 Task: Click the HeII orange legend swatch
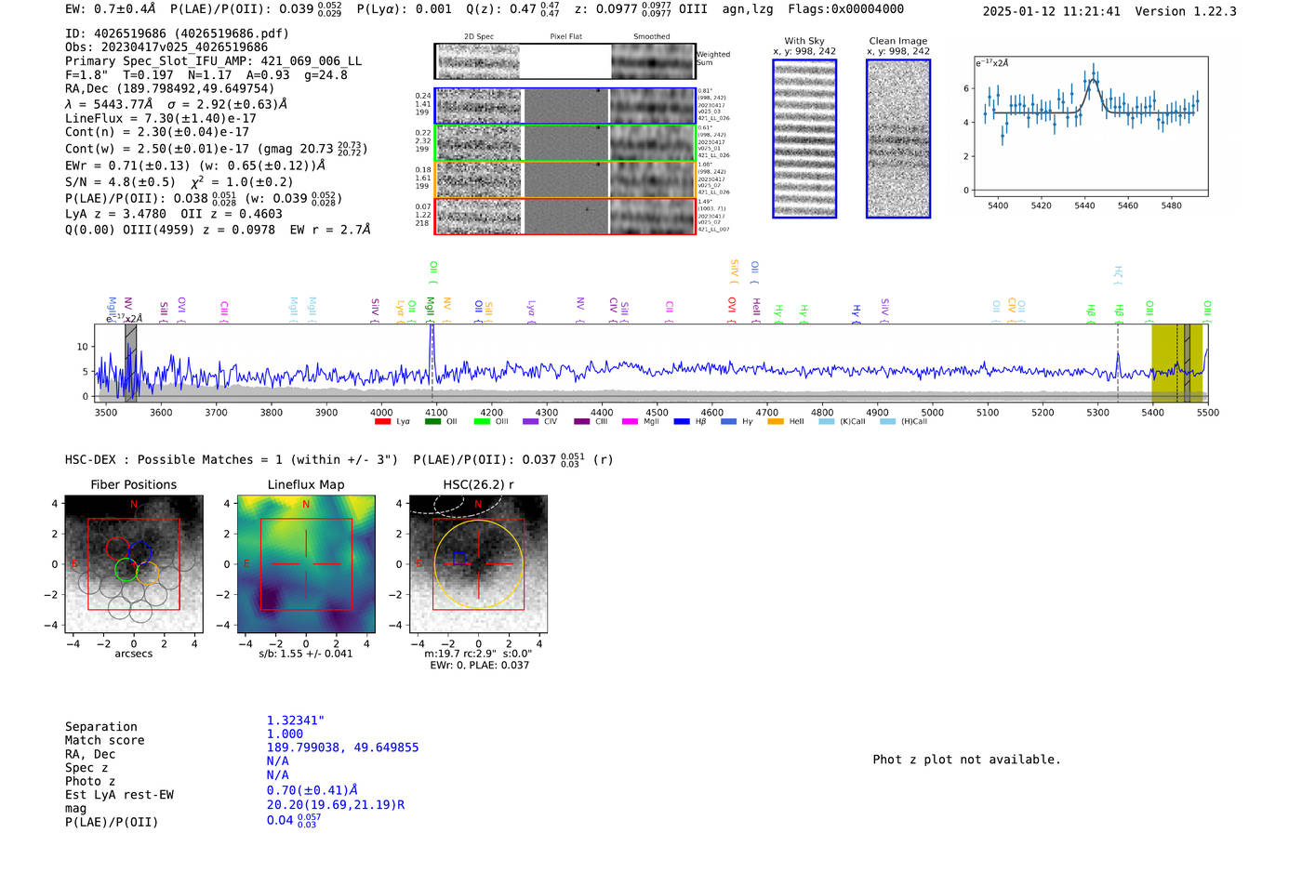(776, 422)
